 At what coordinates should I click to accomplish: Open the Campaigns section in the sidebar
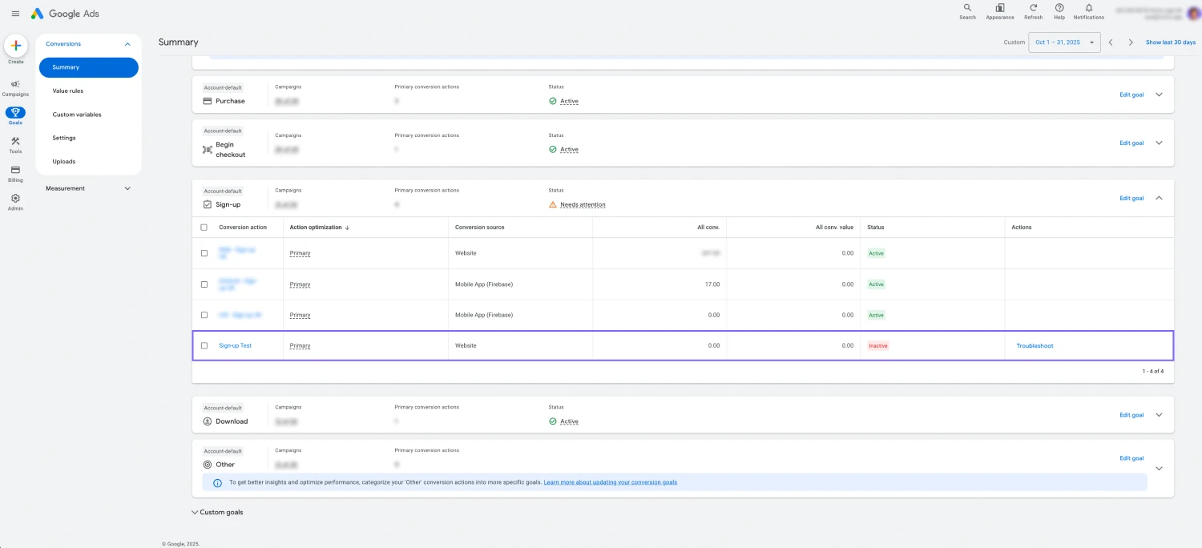[x=15, y=87]
